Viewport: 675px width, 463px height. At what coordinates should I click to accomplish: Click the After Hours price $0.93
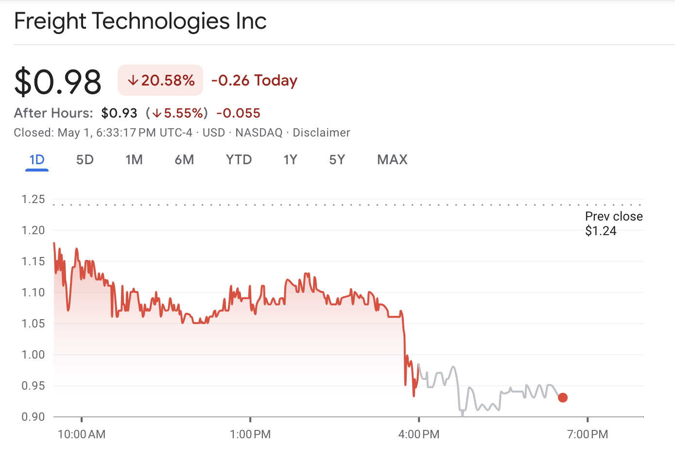[119, 113]
